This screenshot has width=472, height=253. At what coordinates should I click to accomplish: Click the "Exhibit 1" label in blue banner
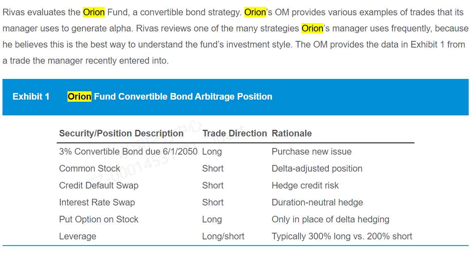(31, 97)
